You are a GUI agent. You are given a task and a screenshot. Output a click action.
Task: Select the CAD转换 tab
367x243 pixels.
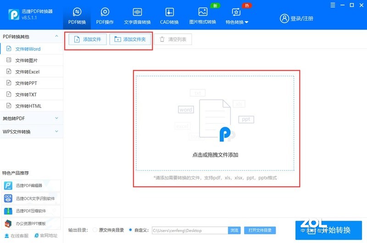[169, 16]
